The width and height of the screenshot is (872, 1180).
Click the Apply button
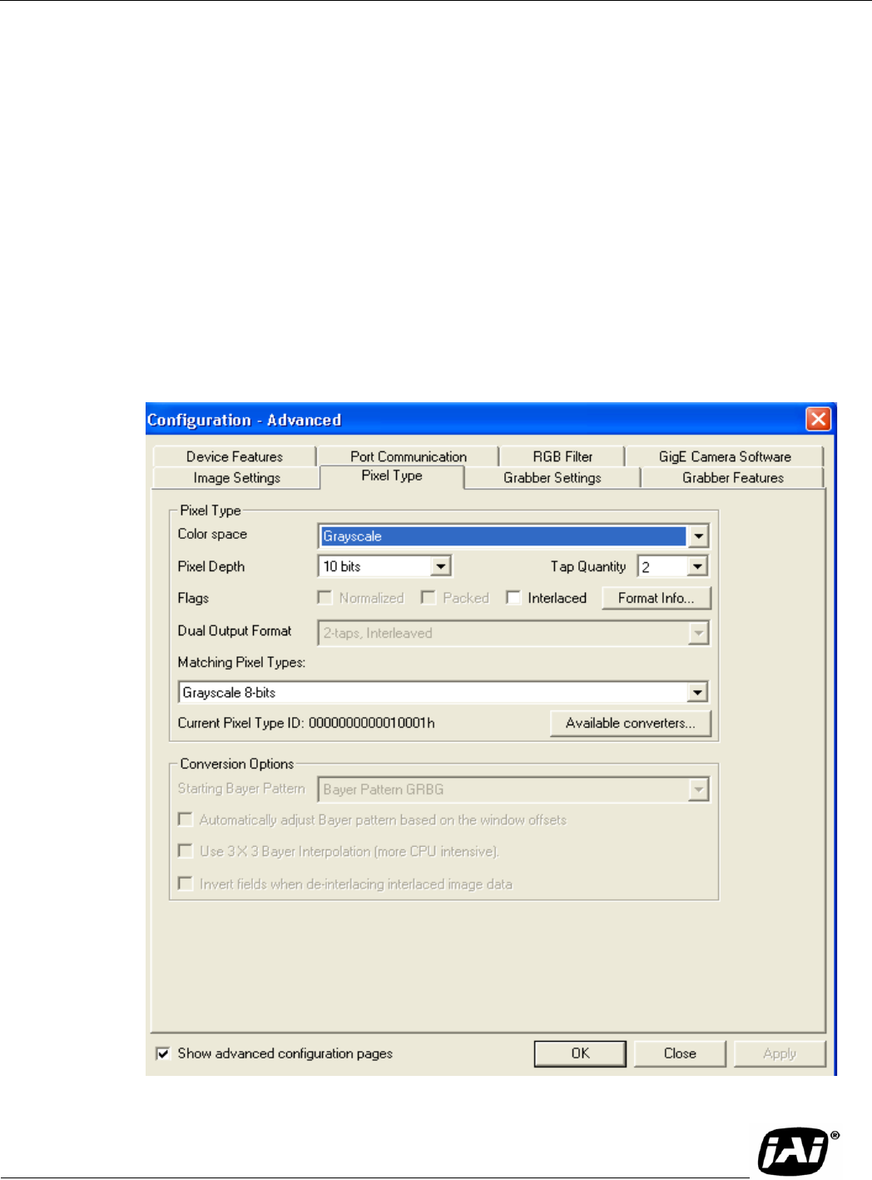[x=780, y=1053]
